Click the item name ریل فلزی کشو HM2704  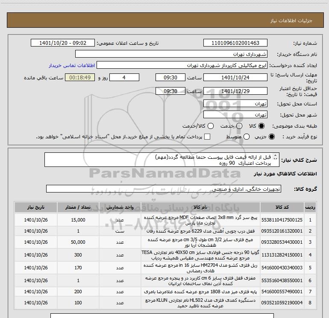coord(200,268)
